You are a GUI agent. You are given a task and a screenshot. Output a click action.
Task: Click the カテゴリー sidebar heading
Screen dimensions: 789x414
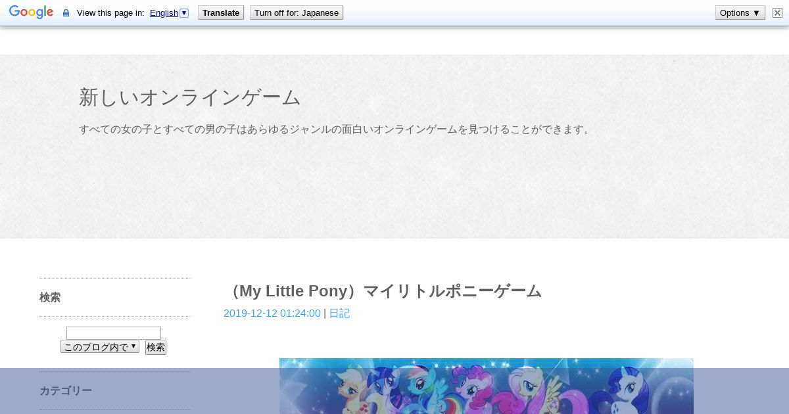click(x=66, y=390)
